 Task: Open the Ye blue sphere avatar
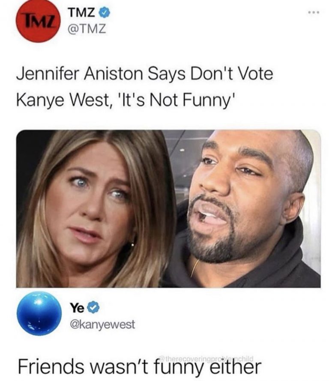(39, 314)
